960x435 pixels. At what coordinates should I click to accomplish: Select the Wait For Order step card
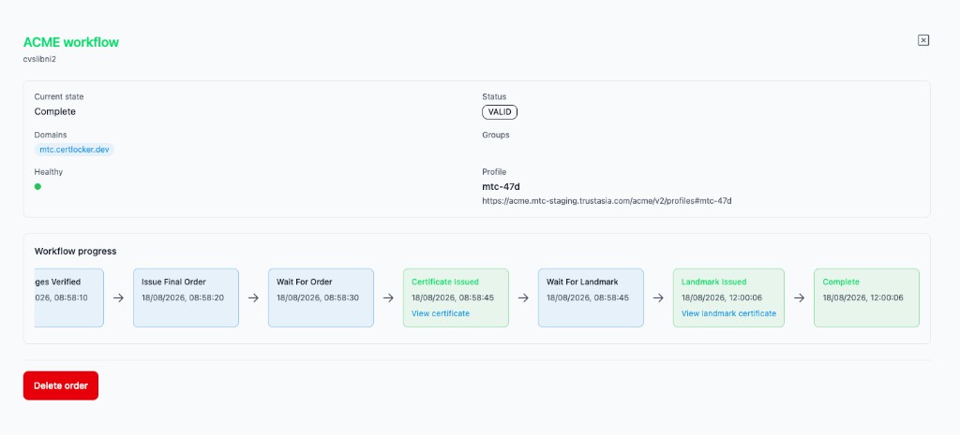(321, 297)
